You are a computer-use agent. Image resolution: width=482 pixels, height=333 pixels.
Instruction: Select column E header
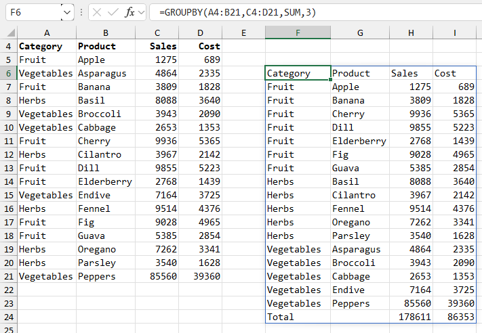[244, 32]
